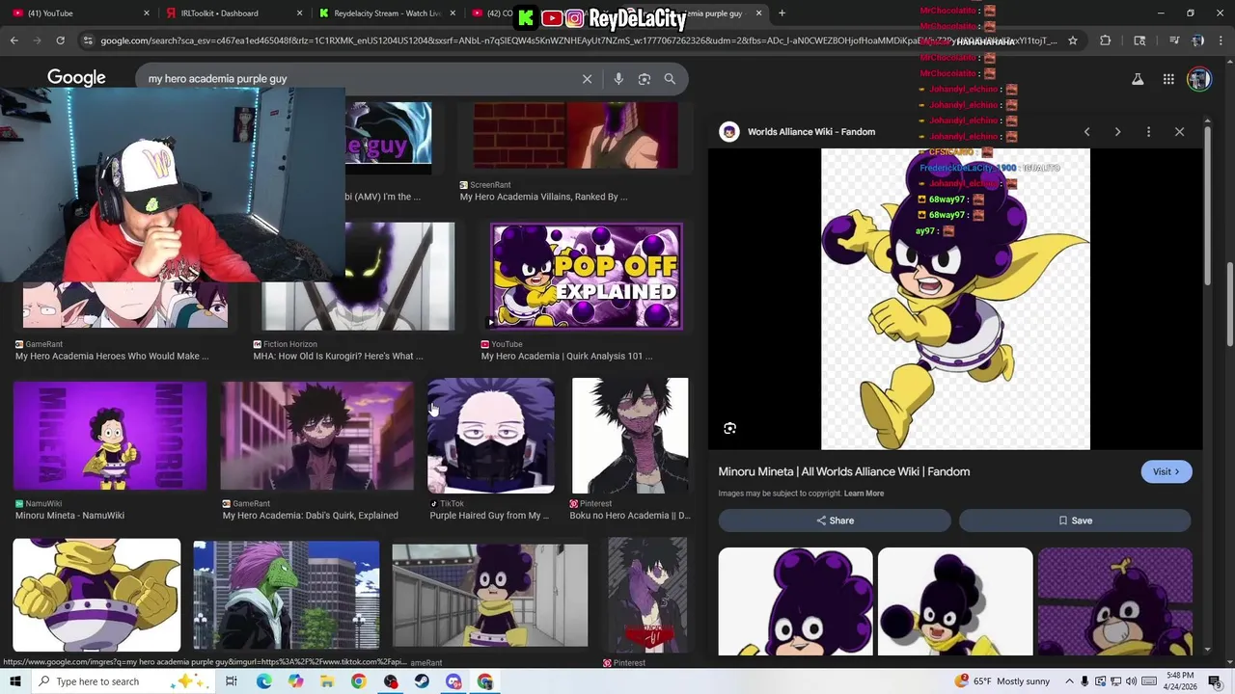Open more options in image preview panel
This screenshot has width=1235, height=694.
1148,132
